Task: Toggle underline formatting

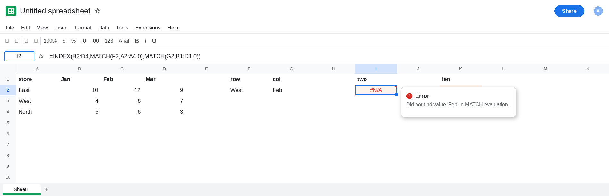Action: pyautogui.click(x=154, y=41)
